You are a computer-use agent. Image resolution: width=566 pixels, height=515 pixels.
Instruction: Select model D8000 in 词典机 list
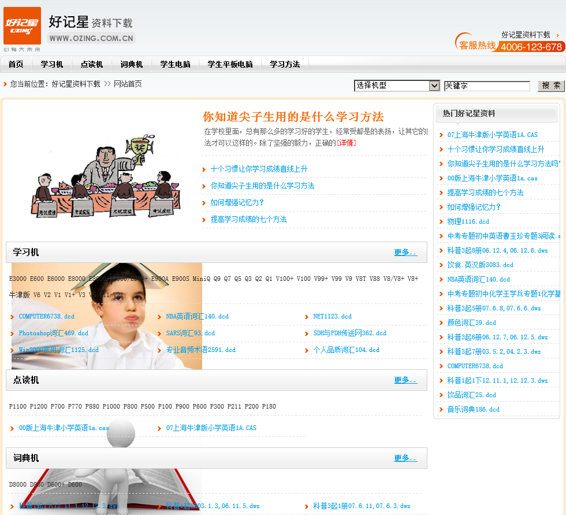18,485
